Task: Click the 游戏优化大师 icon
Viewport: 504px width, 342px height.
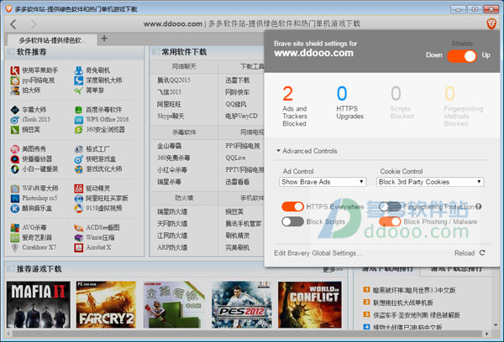Action: pos(78,169)
